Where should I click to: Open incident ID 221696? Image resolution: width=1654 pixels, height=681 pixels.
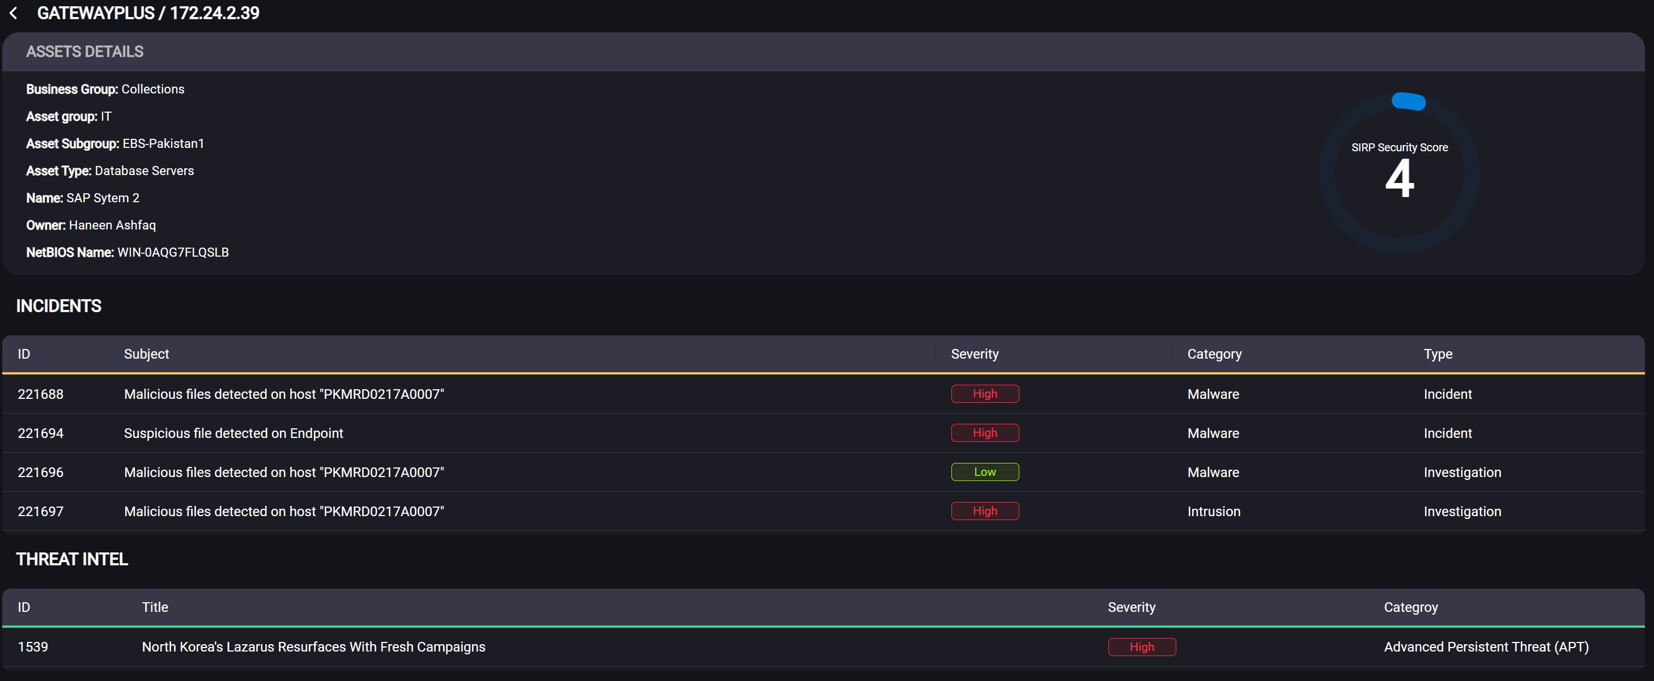coord(40,473)
